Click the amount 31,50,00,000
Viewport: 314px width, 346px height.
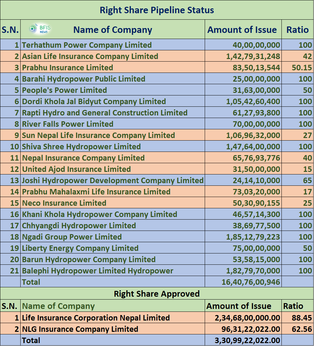point(256,169)
